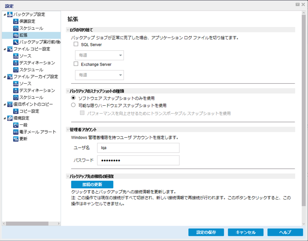Click the バックアップ実行前/後 wrench icon
The height and width of the screenshot is (241, 308).
click(x=16, y=42)
